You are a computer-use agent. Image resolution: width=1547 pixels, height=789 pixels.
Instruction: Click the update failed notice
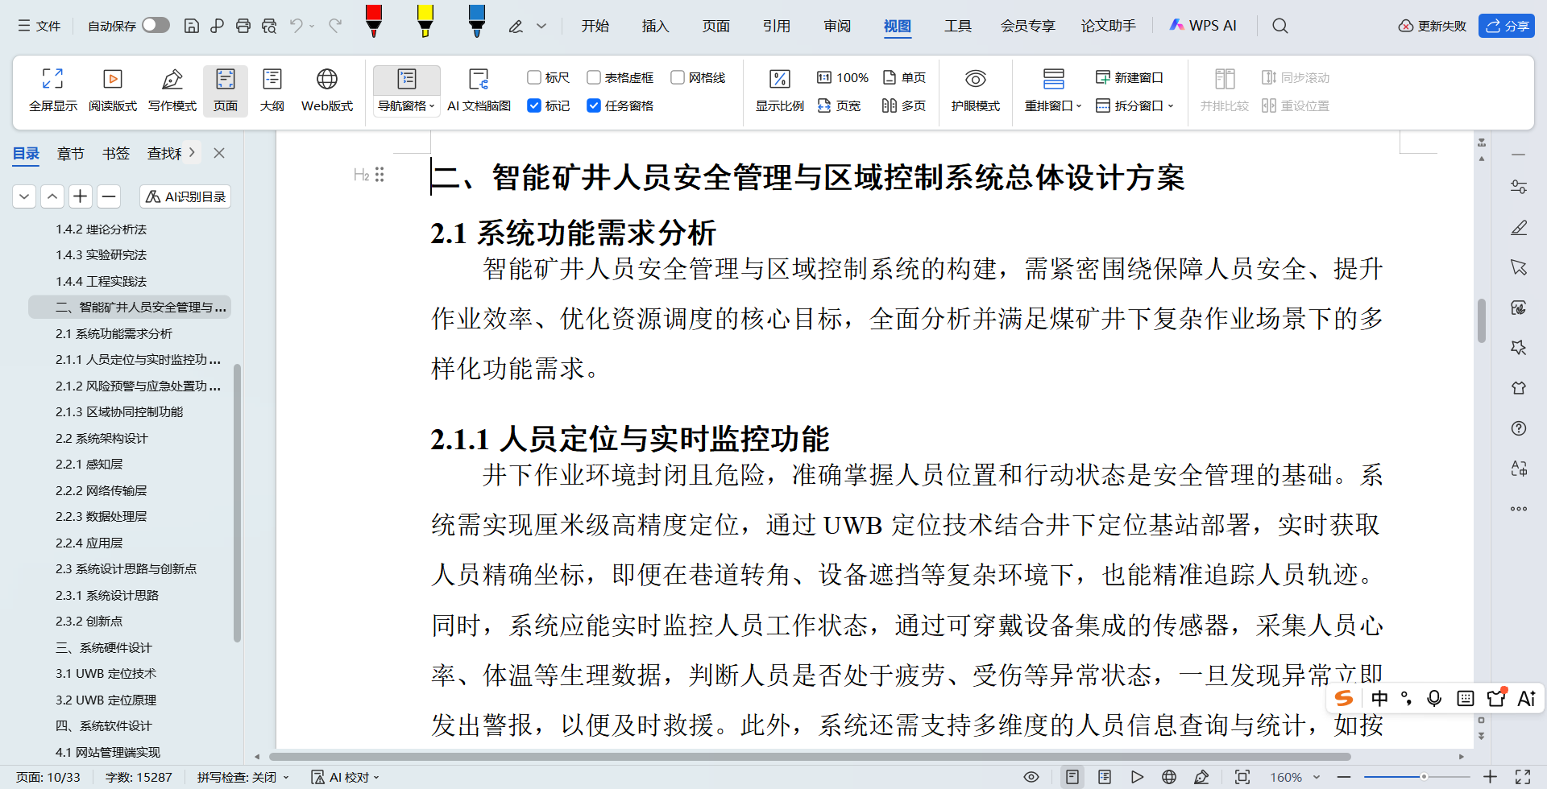coord(1432,26)
